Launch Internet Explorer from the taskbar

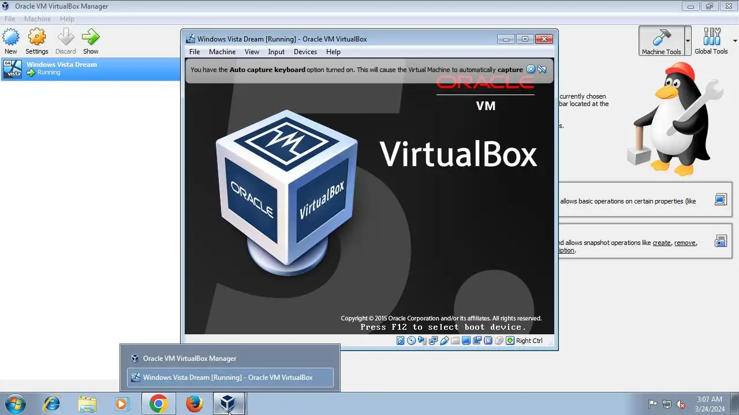click(x=51, y=403)
